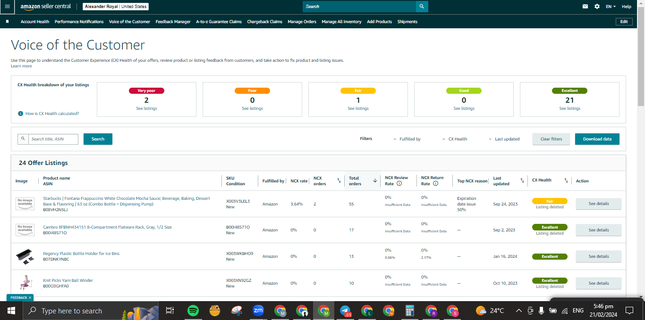Viewport: 645px width, 320px height.
Task: Show hidden system tray icons
Action: coord(518,311)
